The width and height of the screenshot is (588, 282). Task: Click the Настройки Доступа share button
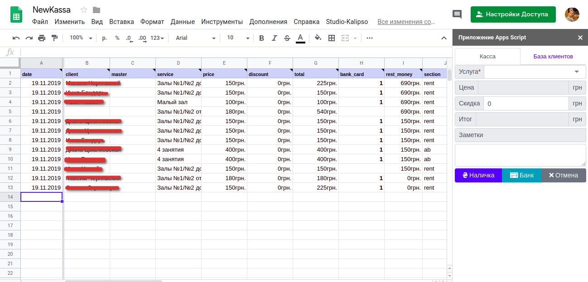click(x=513, y=14)
